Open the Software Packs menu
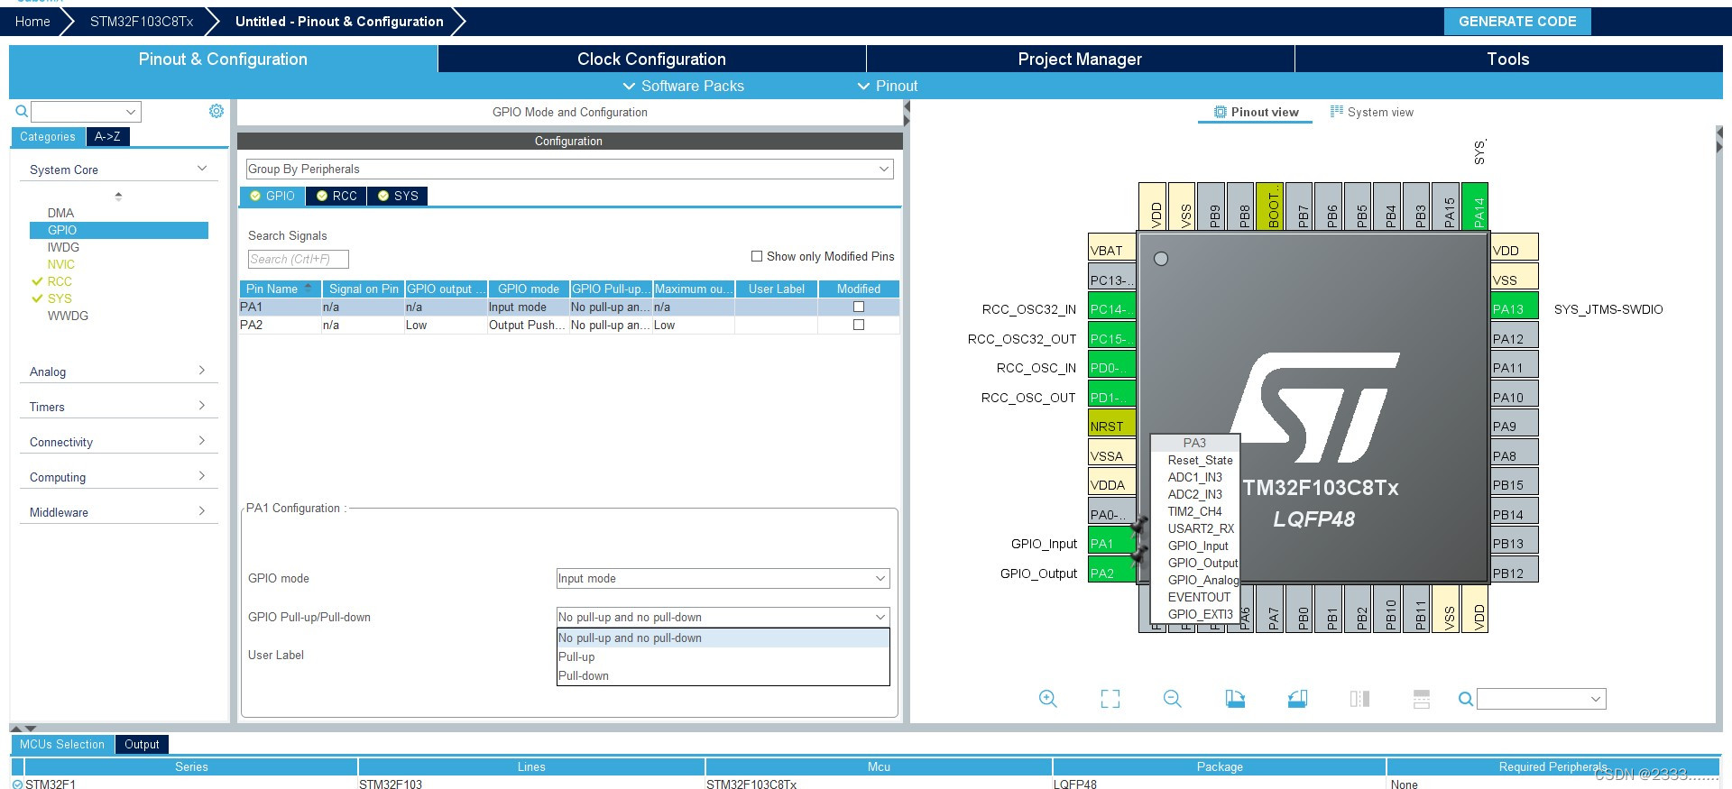 pyautogui.click(x=683, y=86)
